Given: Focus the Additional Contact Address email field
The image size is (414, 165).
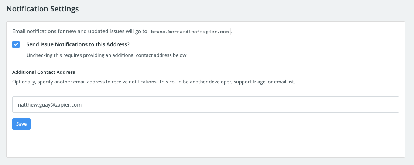Looking at the screenshot, I should (x=205, y=105).
